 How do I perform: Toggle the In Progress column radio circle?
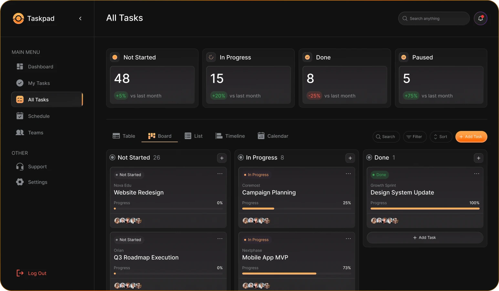pyautogui.click(x=241, y=157)
